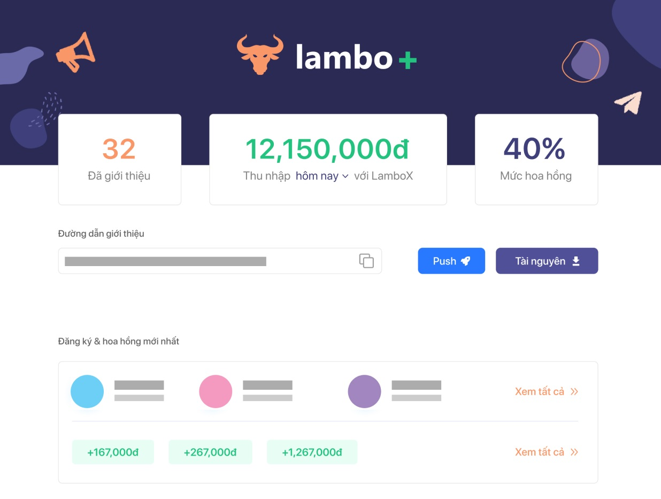Screen dimensions: 661x499
Task: Click the +1,267,000đ commission badge
Action: 312,452
